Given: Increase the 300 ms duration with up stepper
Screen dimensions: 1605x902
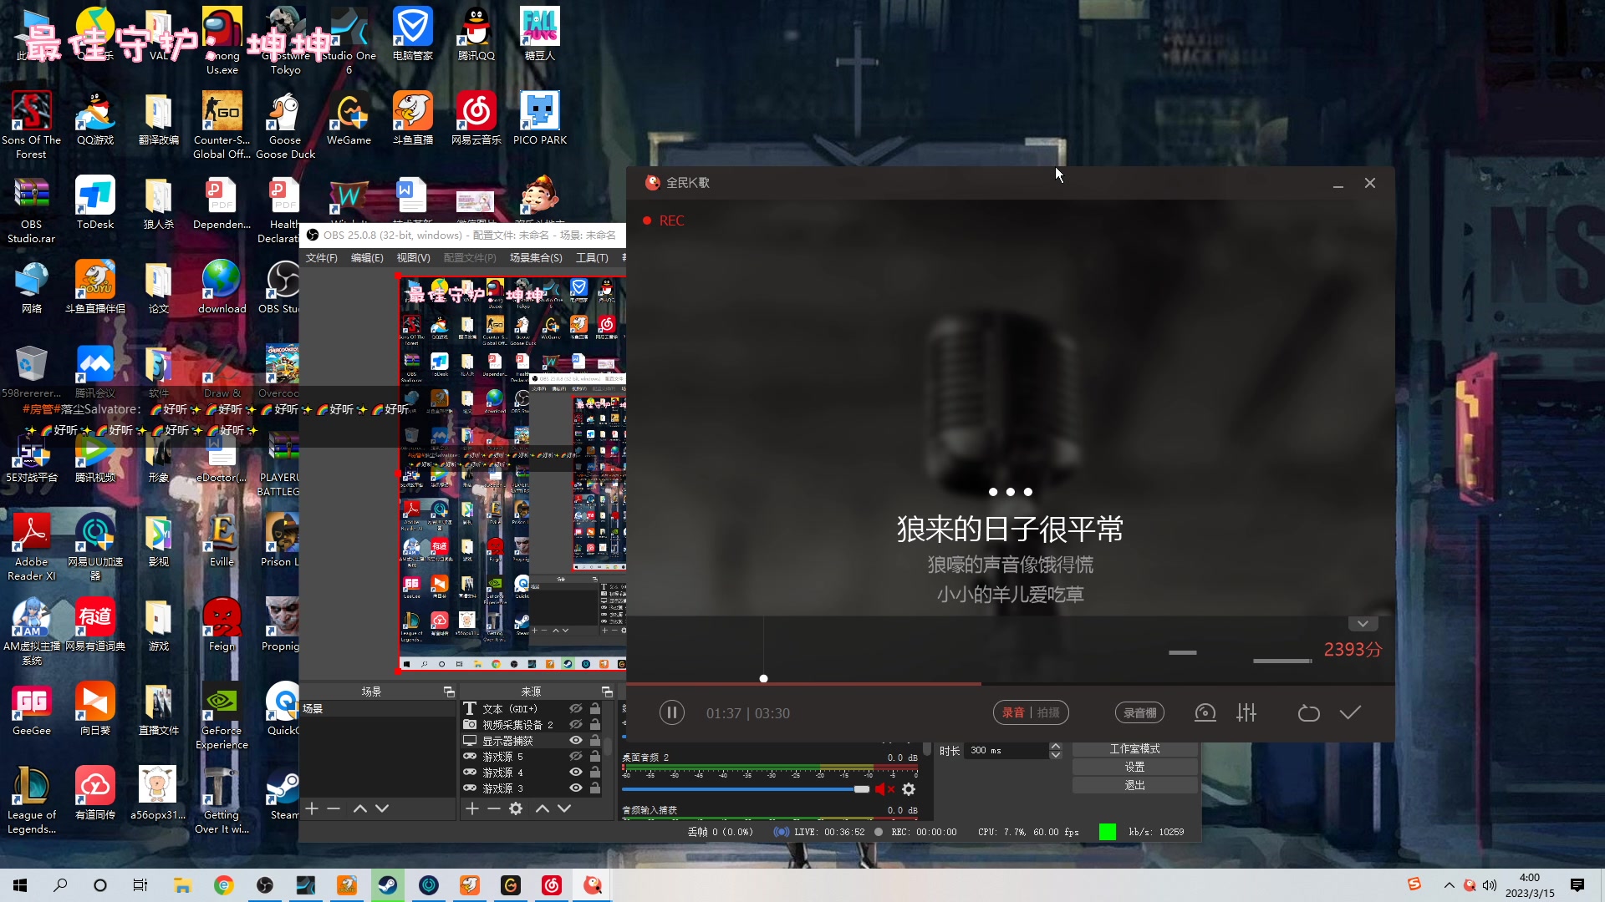Looking at the screenshot, I should pyautogui.click(x=1056, y=746).
